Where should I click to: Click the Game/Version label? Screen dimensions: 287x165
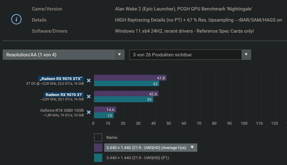tap(47, 9)
